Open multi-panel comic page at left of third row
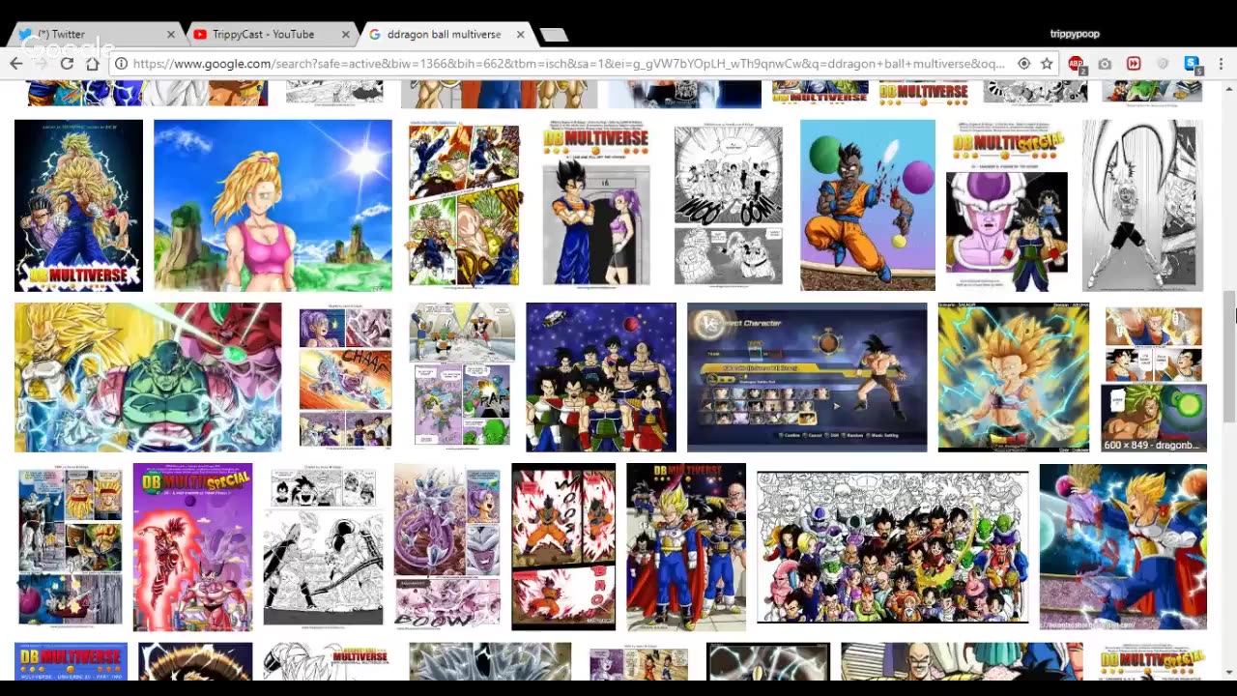Viewport: 1237px width, 696px height. (69, 547)
